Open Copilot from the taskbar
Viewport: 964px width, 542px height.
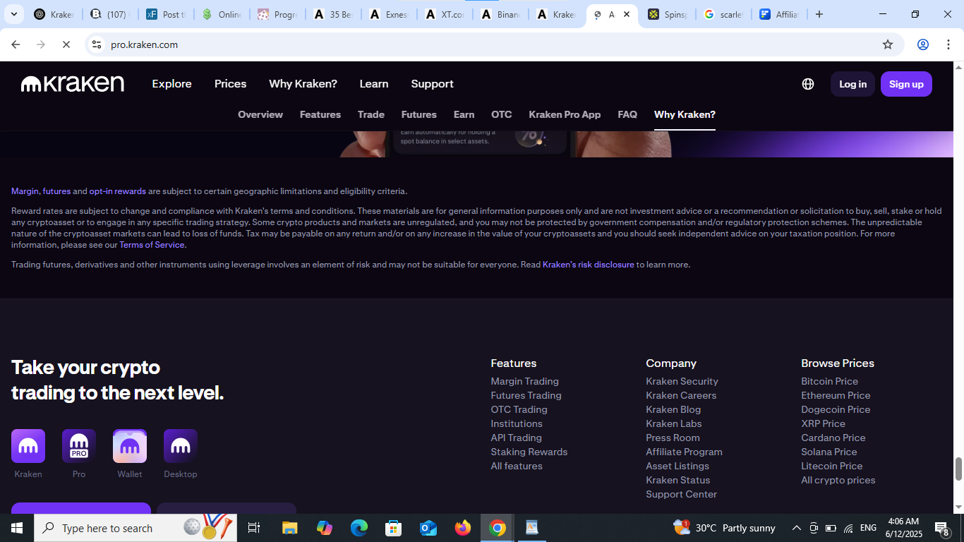(x=325, y=528)
